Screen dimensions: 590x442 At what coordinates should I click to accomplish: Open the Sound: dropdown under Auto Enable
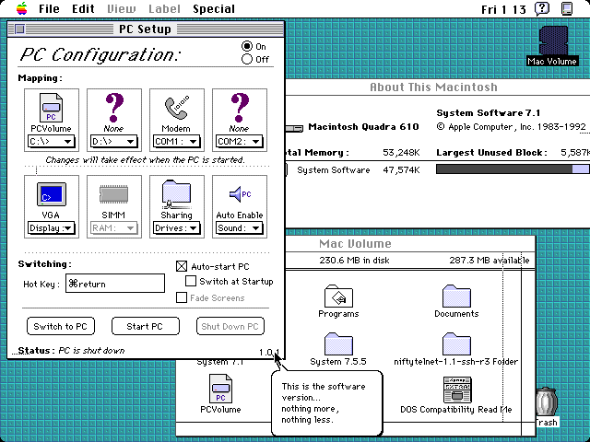click(239, 228)
